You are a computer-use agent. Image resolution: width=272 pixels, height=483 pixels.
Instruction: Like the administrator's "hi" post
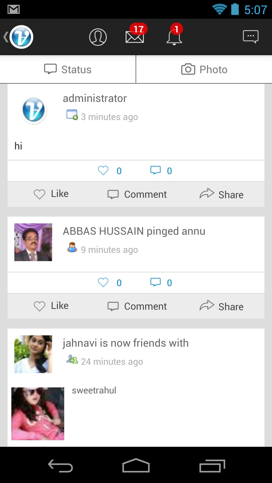[51, 194]
